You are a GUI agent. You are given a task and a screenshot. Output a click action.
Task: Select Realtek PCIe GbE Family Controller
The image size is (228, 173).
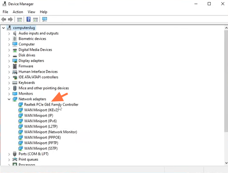(51, 104)
